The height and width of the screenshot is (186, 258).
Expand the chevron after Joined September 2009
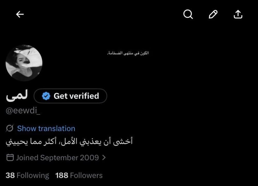104,158
